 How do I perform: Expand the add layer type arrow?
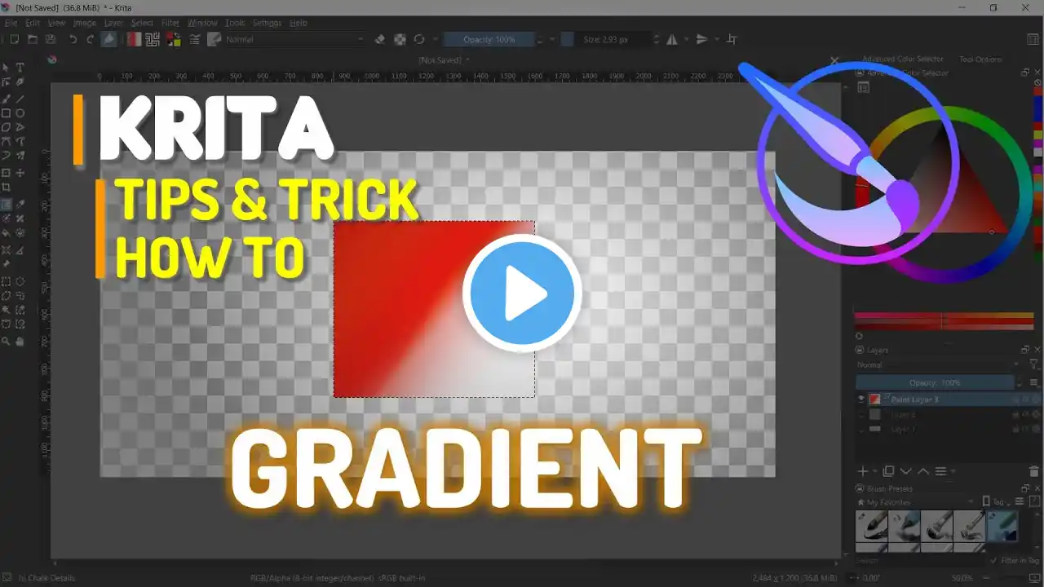coord(874,471)
